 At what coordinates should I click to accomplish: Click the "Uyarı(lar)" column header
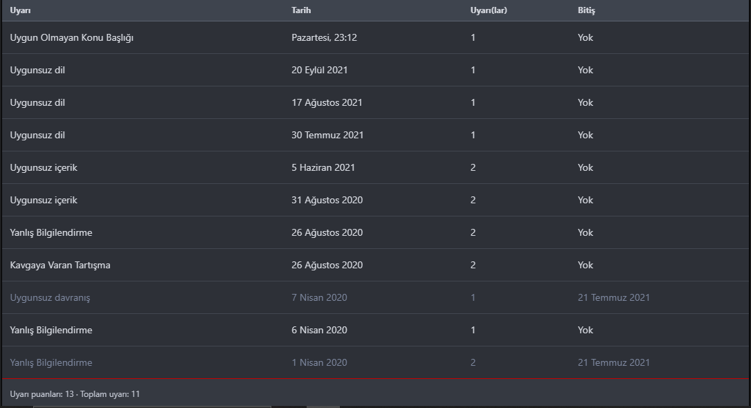click(489, 10)
